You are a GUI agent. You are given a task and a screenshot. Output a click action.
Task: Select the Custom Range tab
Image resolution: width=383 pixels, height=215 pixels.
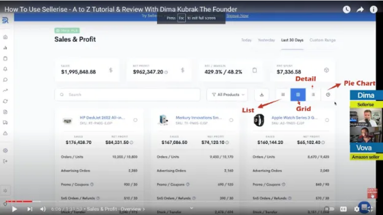coord(323,40)
